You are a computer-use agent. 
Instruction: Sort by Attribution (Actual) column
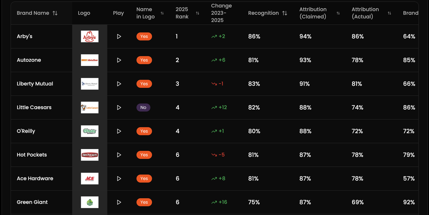pyautogui.click(x=389, y=13)
